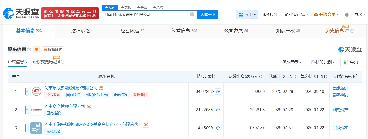Expand row 1 shareholder with plus button
Viewport: 368px width, 139px height.
click(27, 92)
